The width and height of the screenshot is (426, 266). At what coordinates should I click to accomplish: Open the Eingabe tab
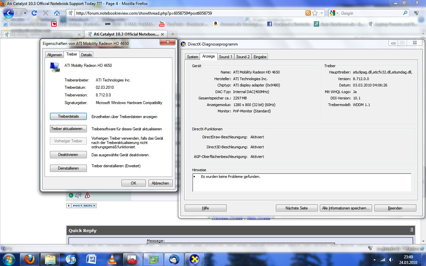coord(260,57)
